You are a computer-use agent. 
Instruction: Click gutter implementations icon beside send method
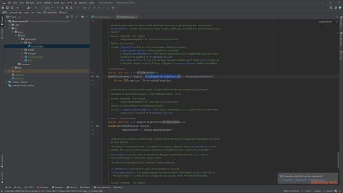[x=98, y=77]
